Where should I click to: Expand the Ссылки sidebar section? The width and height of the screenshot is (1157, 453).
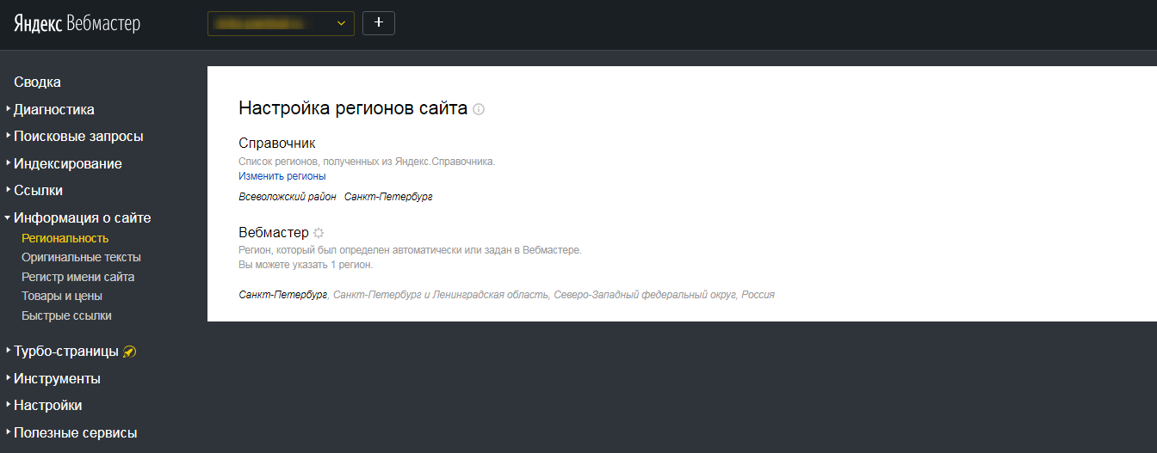click(38, 190)
